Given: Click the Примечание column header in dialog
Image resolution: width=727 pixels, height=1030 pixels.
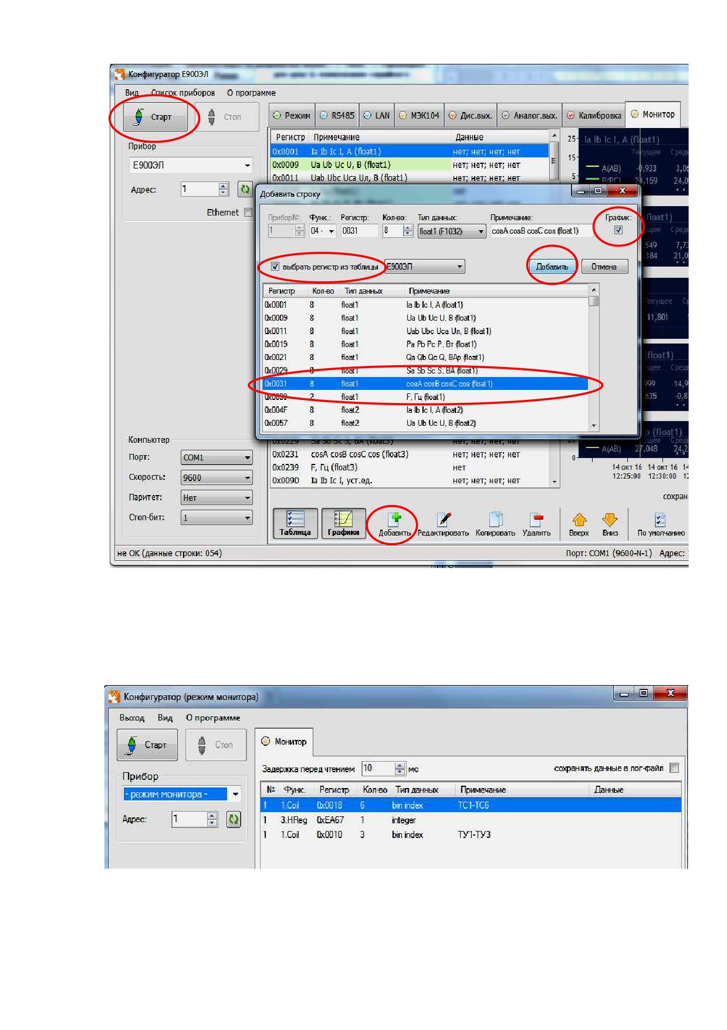Looking at the screenshot, I should (x=430, y=291).
